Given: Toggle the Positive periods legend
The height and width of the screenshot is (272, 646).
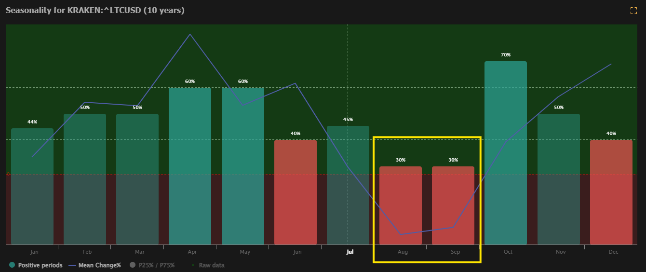Looking at the screenshot, I should [35, 265].
